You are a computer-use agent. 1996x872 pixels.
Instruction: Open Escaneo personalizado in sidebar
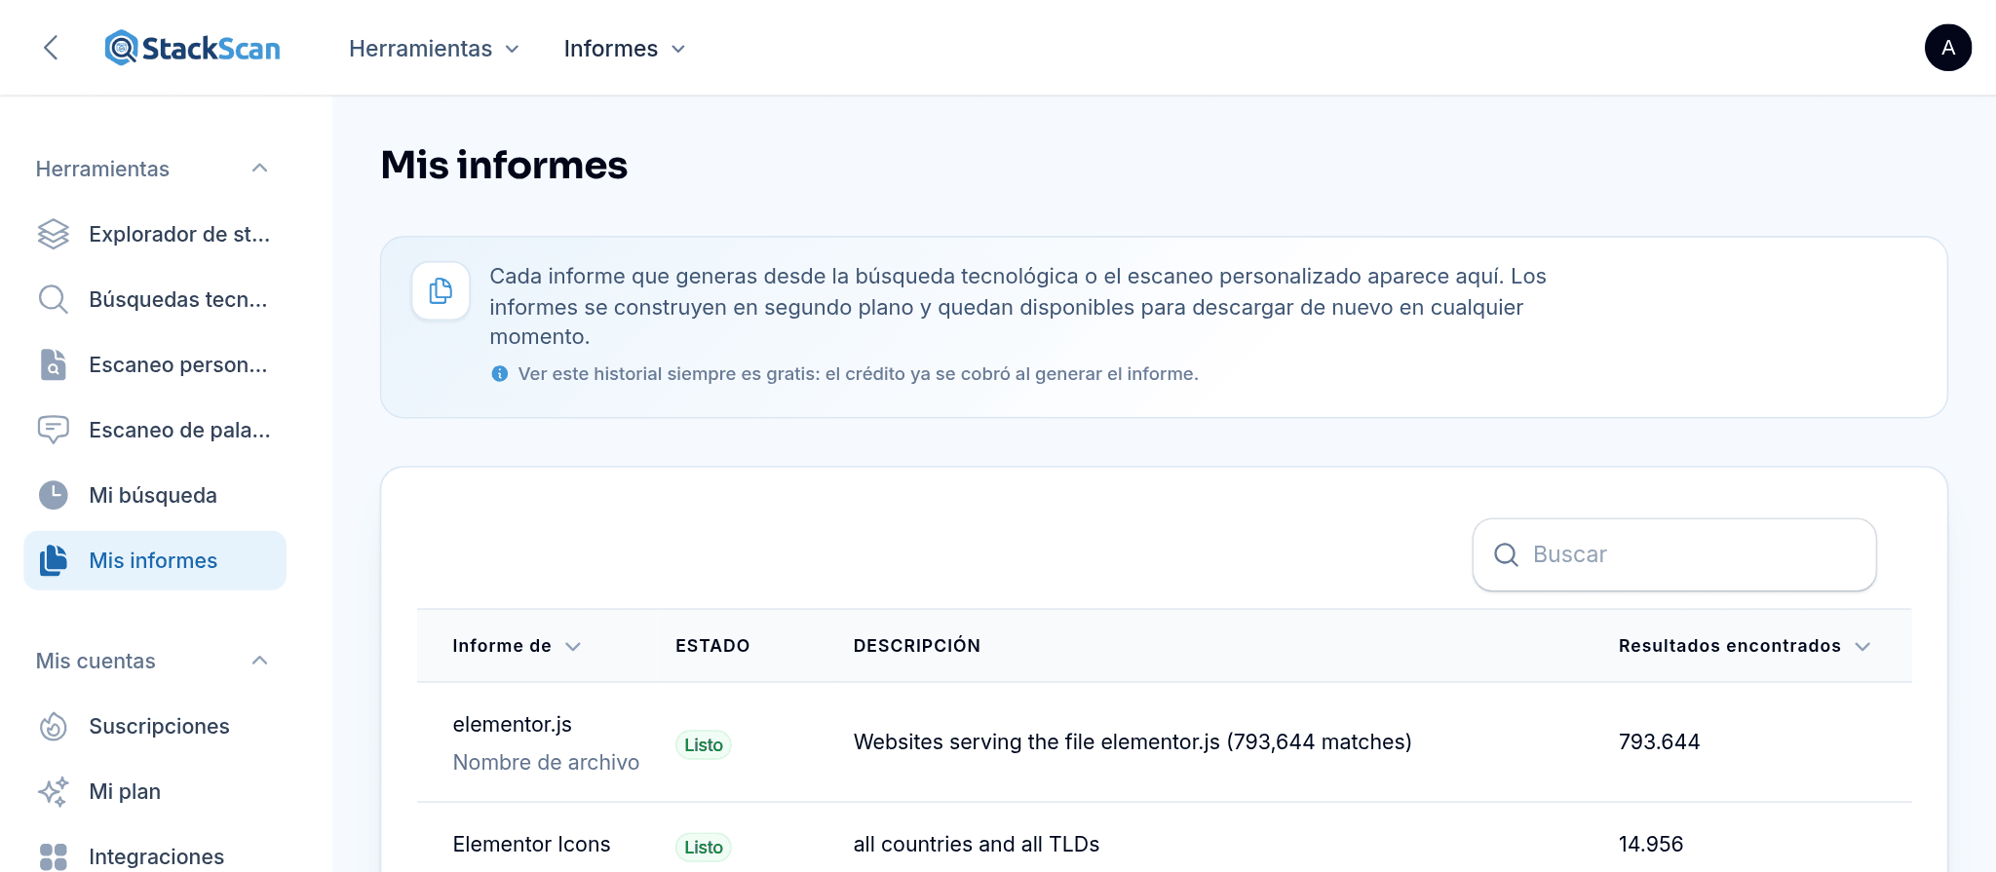coord(155,364)
